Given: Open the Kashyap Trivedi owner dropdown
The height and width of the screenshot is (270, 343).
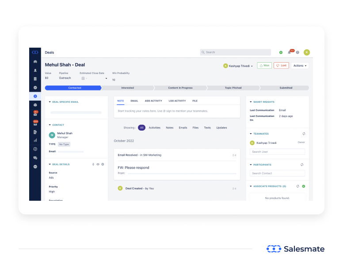Looking at the screenshot, I should coord(238,66).
